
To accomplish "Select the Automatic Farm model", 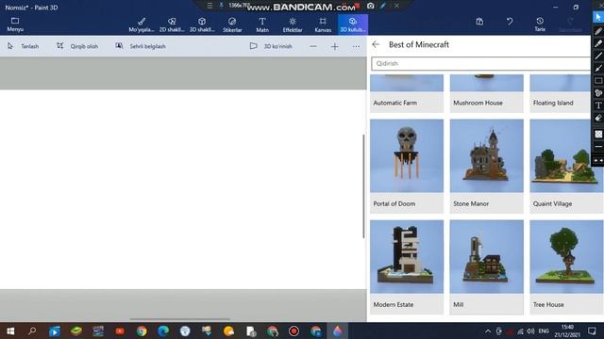I will [407, 93].
